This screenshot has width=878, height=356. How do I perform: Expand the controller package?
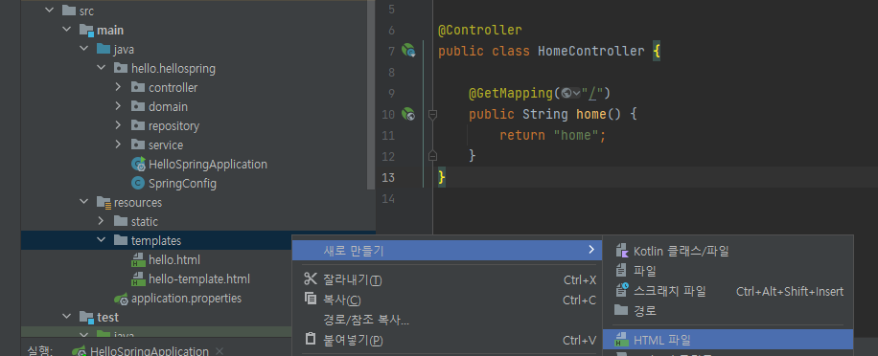click(118, 87)
